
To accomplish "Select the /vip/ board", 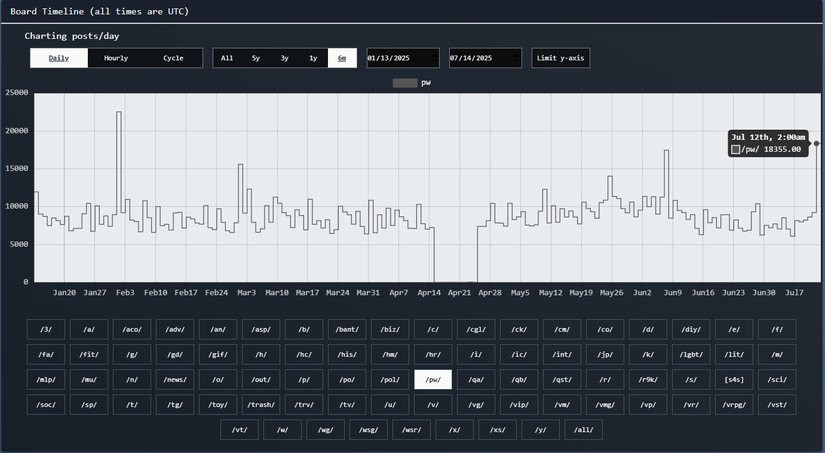I will [519, 405].
